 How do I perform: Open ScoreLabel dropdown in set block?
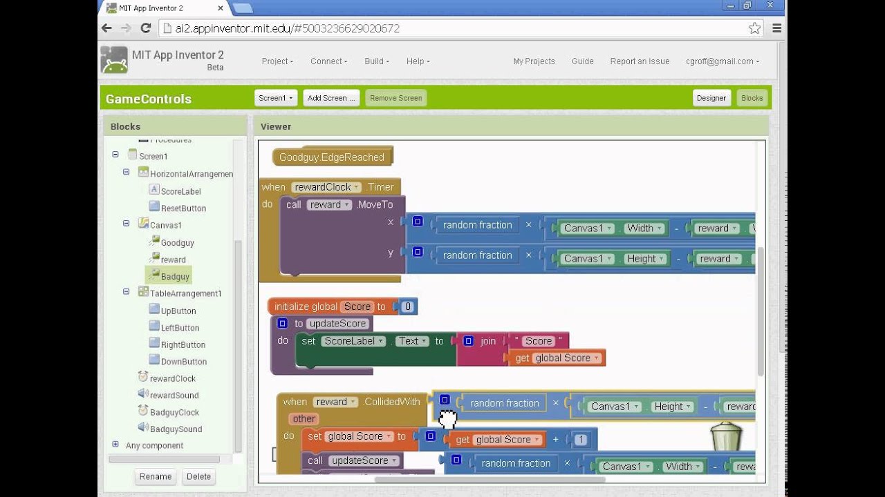(353, 341)
